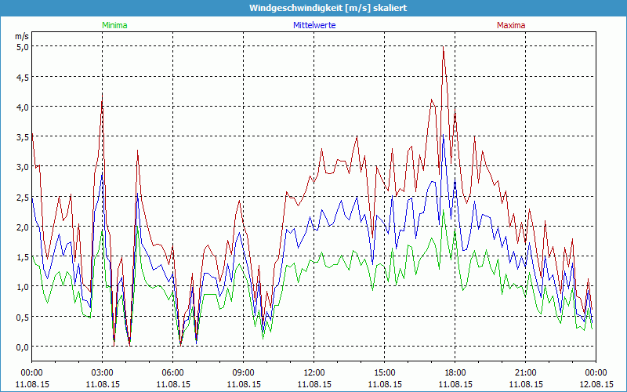Click the m/s unit label

click(22, 36)
